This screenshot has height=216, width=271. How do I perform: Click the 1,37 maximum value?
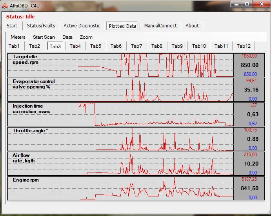253,105
